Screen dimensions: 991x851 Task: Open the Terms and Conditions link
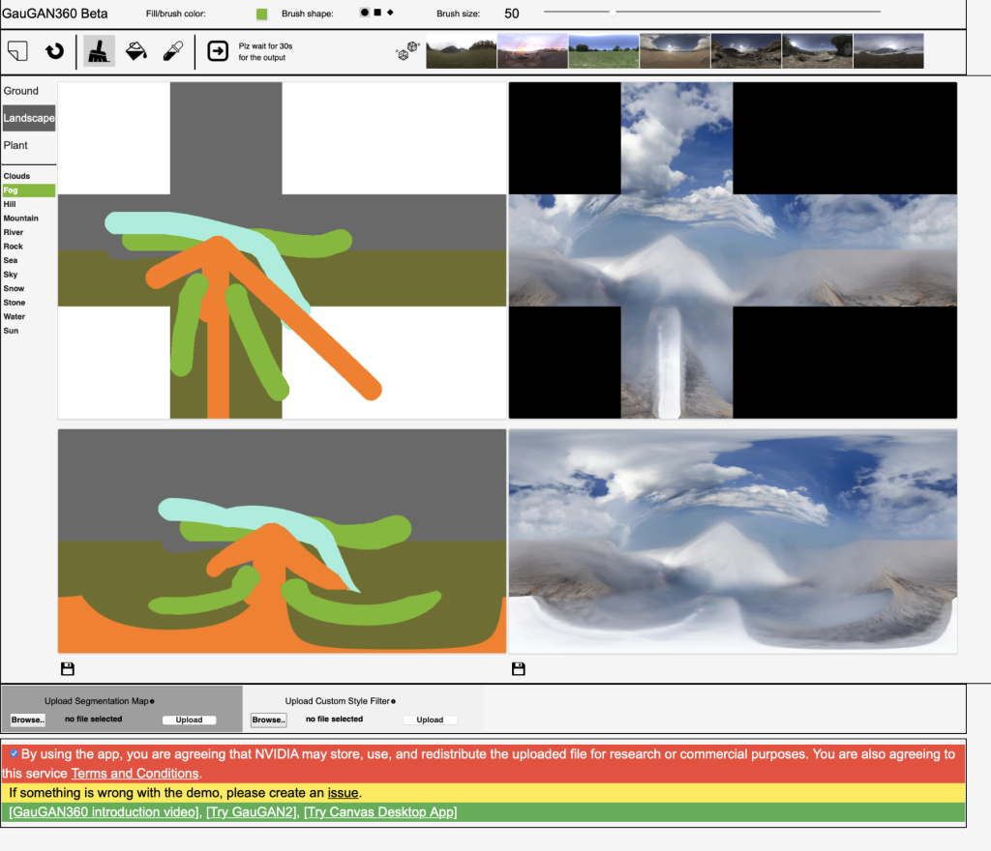(x=135, y=774)
